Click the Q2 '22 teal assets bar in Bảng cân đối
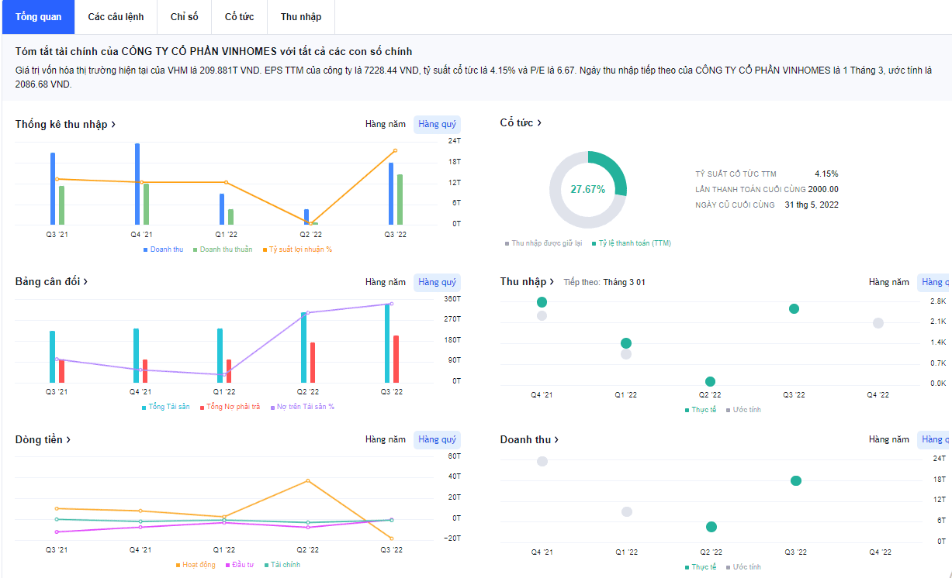Screen dimensions: 952x578 tap(304, 347)
